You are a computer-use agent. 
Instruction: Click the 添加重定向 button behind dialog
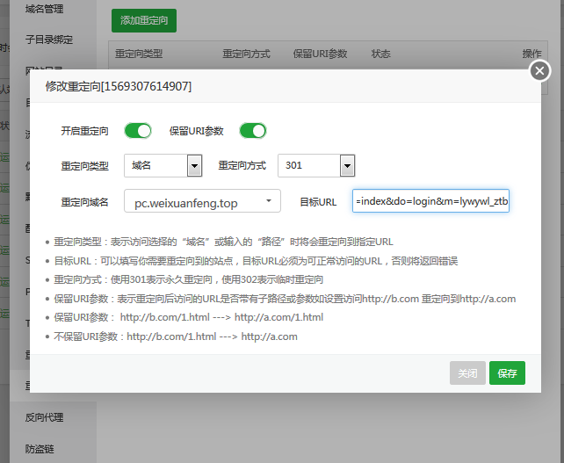[x=144, y=20]
